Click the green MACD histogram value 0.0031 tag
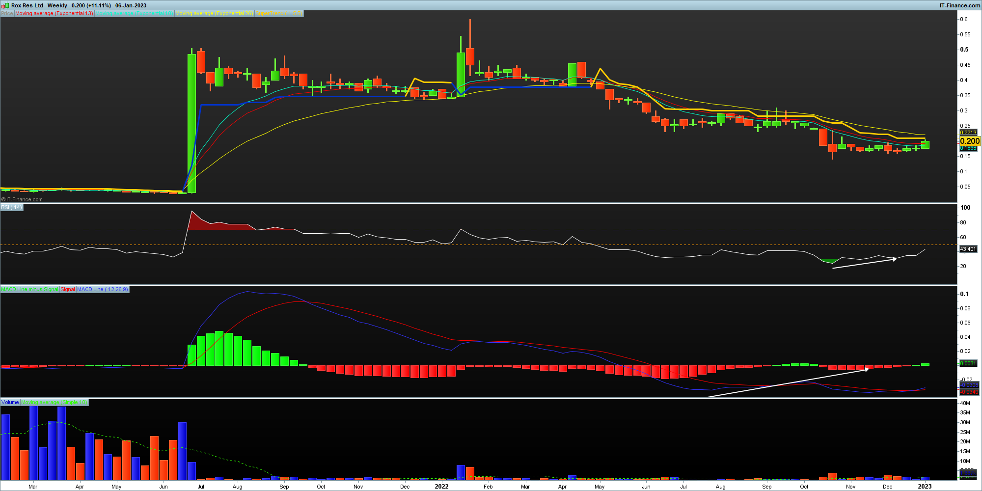Screen dimensions: 982x491 click(x=968, y=363)
